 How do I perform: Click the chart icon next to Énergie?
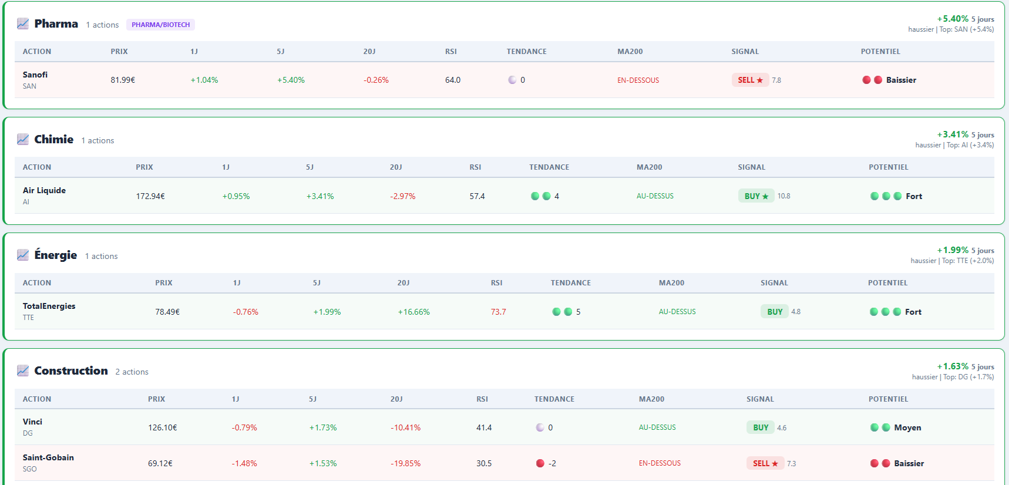click(x=23, y=255)
